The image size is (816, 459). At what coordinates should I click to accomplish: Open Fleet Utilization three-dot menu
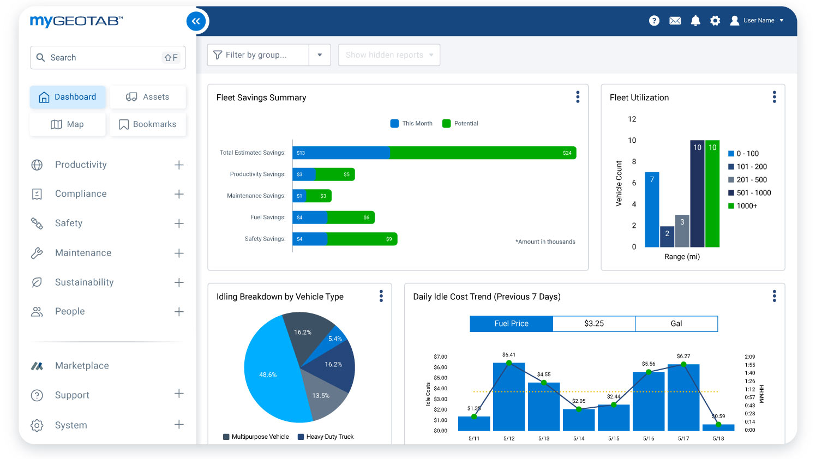[774, 97]
